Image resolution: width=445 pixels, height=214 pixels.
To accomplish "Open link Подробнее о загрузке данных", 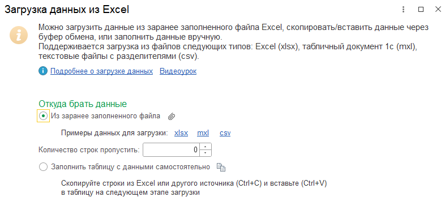I will click(x=101, y=71).
